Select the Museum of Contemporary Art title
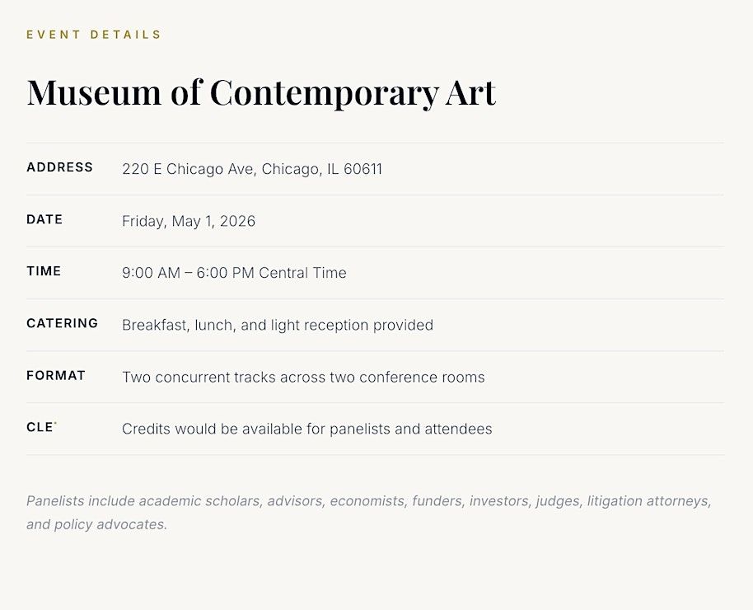 [261, 91]
